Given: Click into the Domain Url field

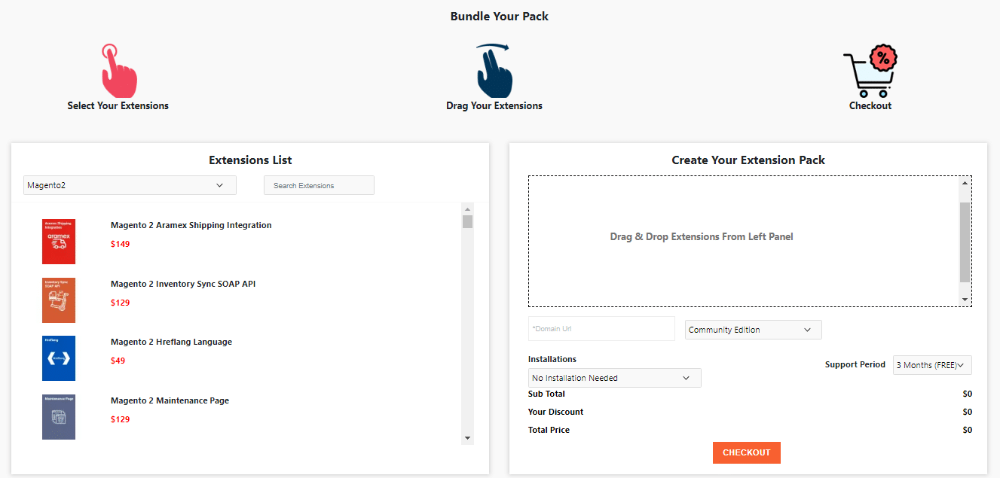Looking at the screenshot, I should click(x=601, y=329).
